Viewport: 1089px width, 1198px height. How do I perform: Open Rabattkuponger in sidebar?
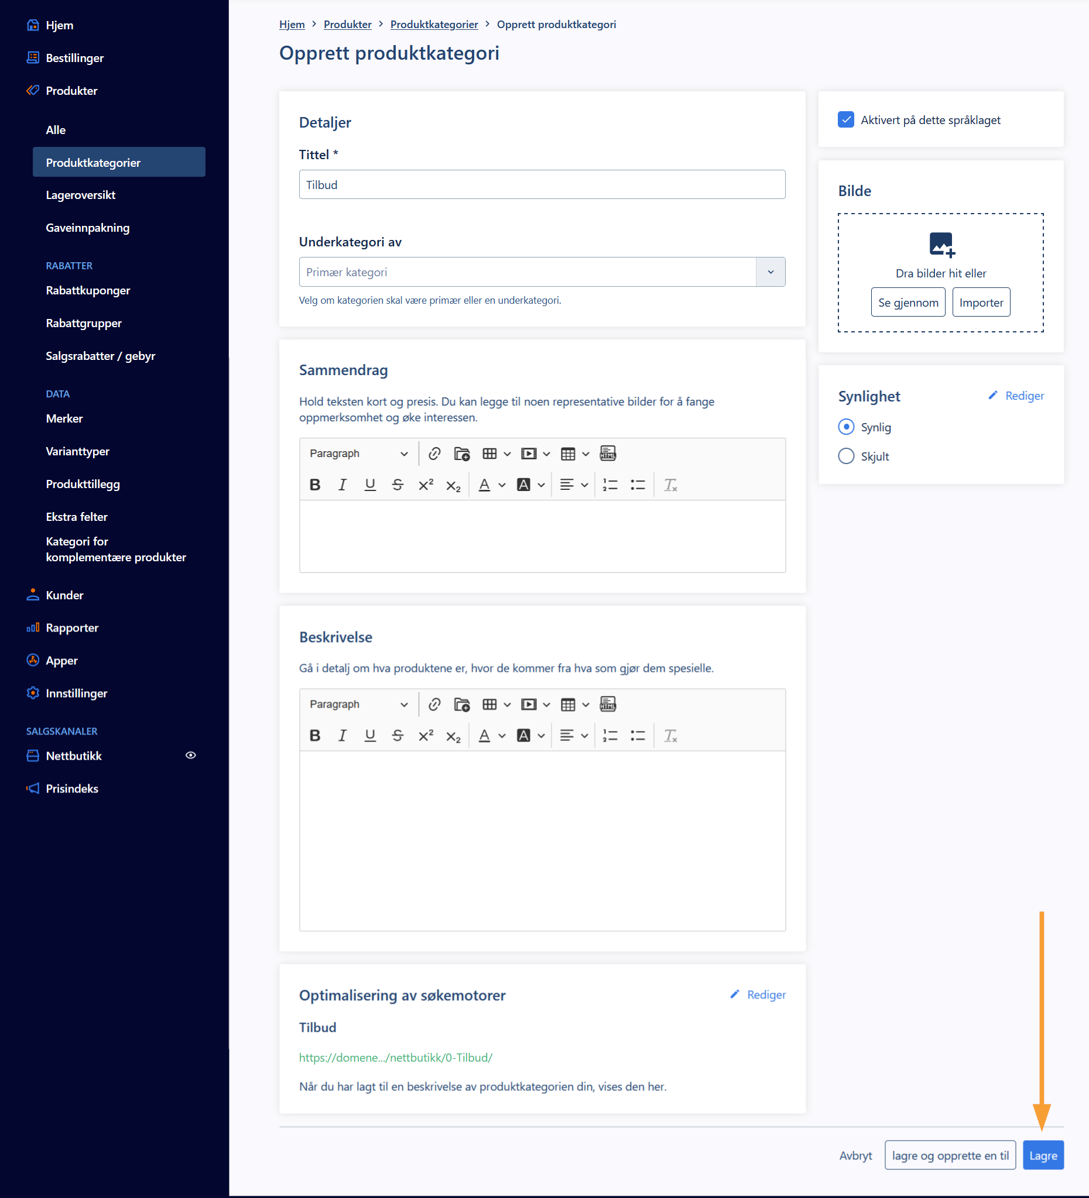click(x=88, y=291)
